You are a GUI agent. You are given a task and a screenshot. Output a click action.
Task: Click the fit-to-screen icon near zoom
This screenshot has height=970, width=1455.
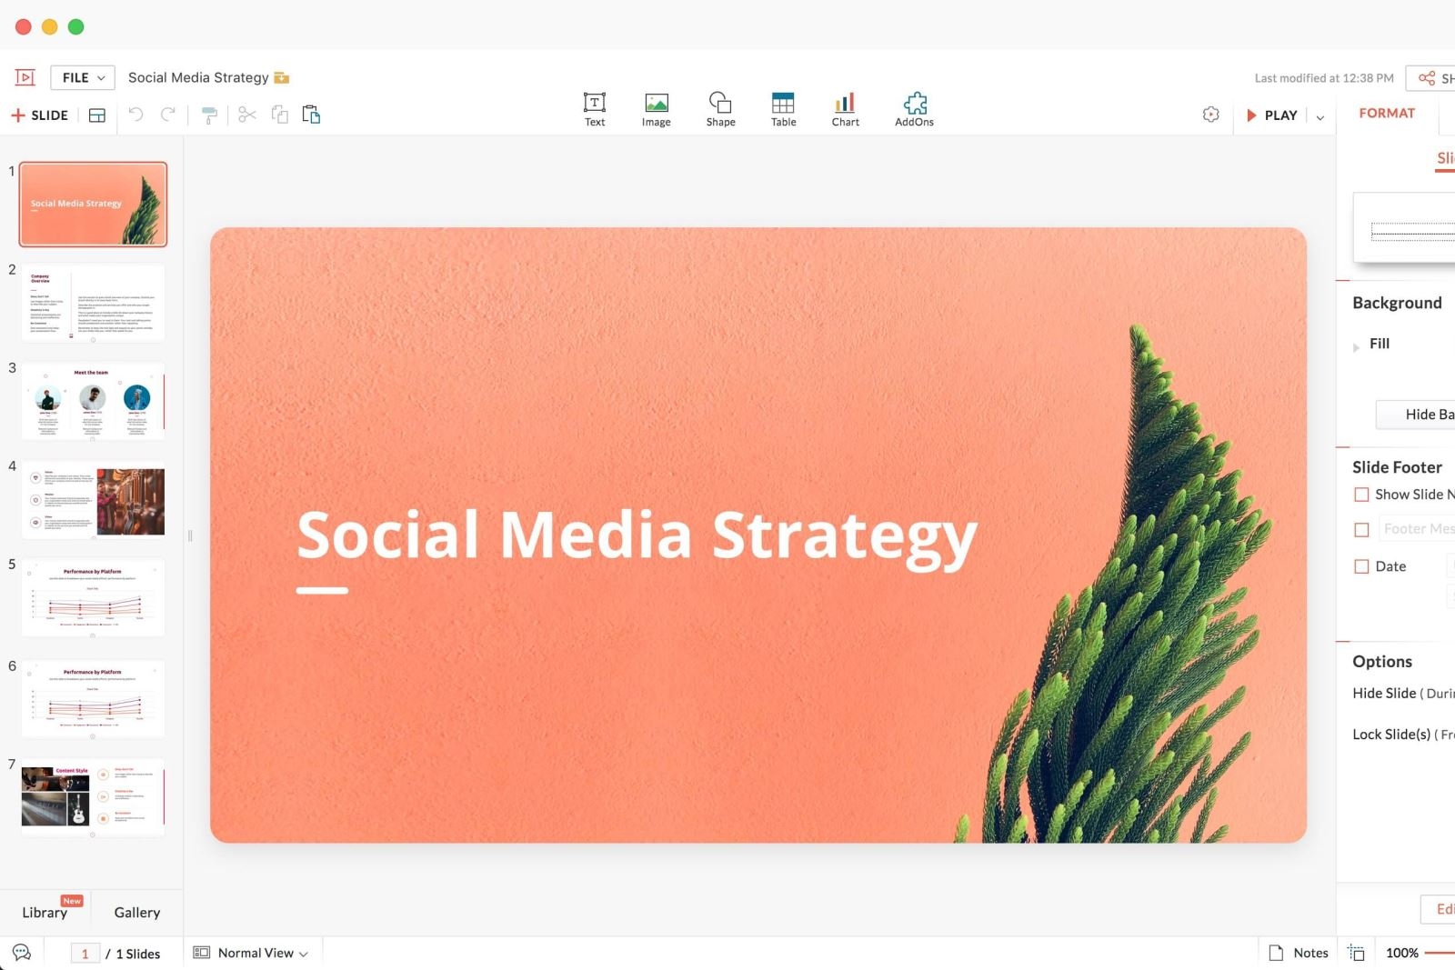coord(1356,953)
